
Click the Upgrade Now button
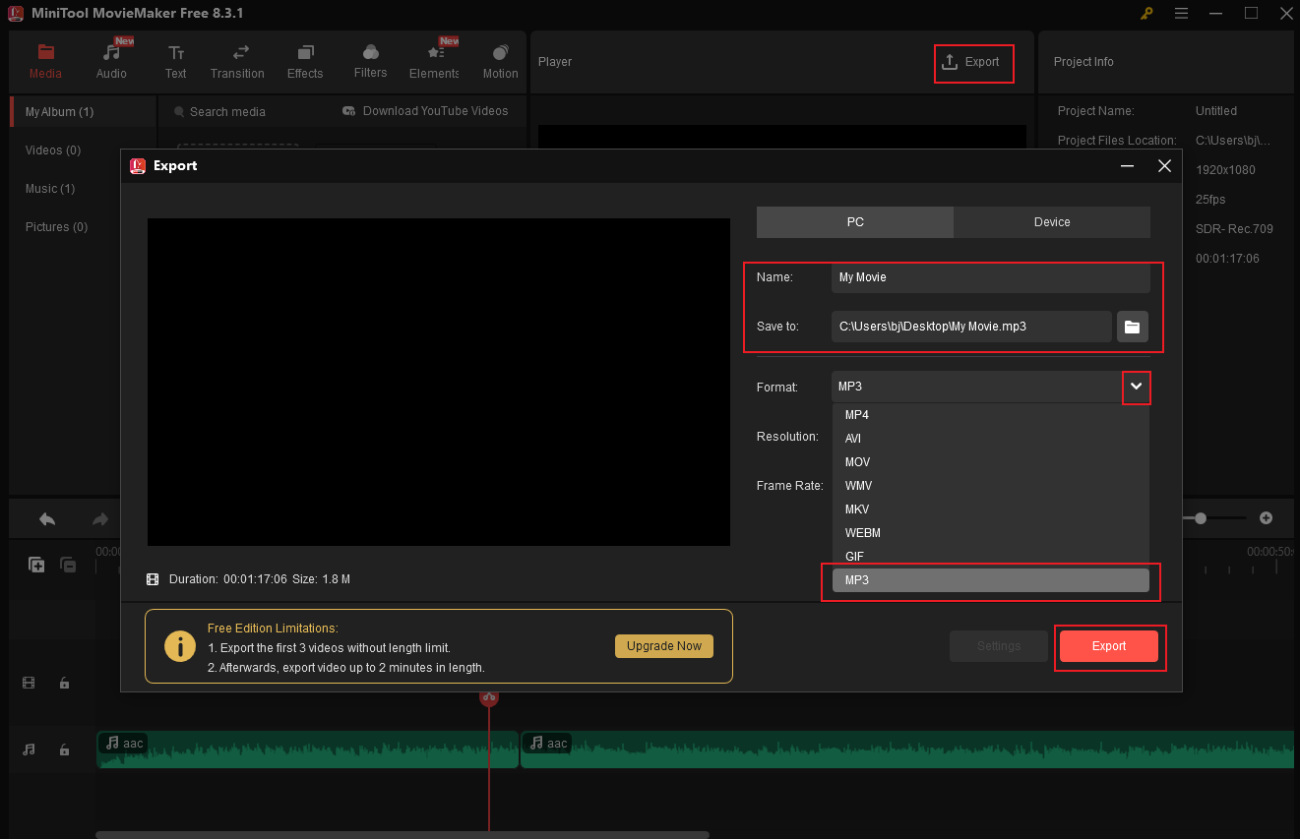(x=663, y=646)
